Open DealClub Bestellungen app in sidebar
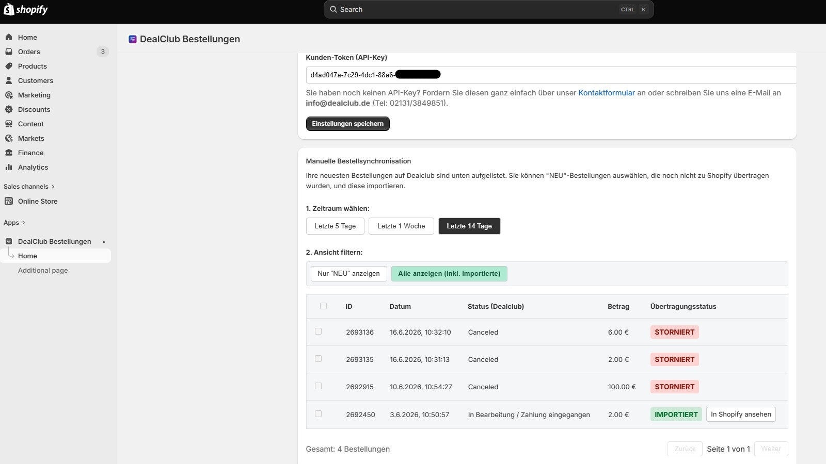The image size is (826, 464). point(56,241)
